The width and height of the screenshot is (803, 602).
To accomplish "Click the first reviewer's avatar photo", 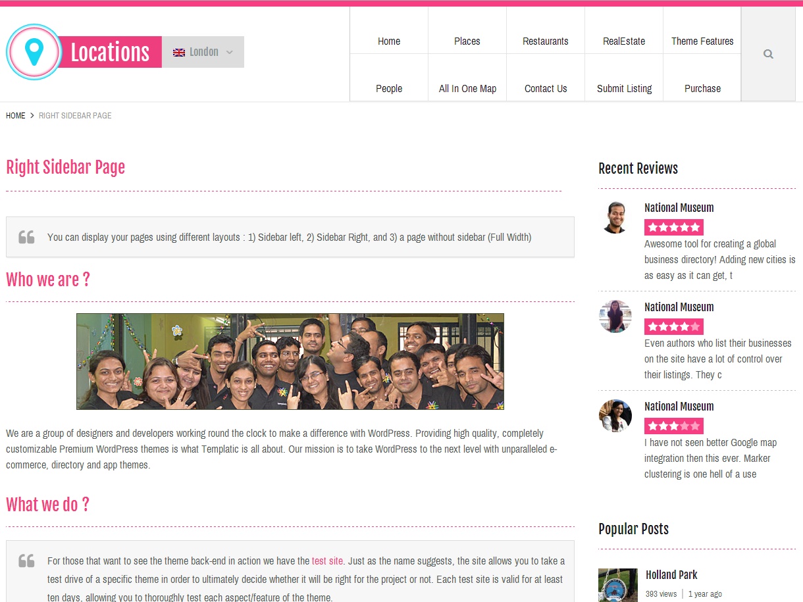I will click(615, 217).
